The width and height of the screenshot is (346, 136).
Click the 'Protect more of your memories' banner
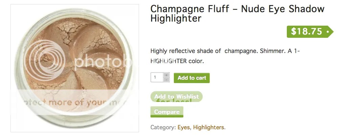pyautogui.click(x=75, y=102)
